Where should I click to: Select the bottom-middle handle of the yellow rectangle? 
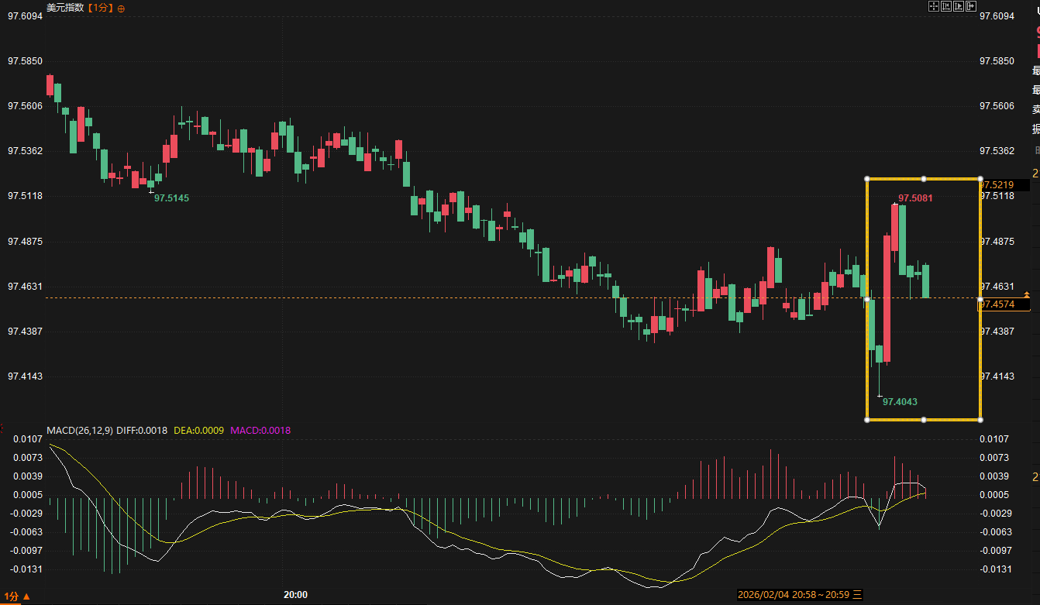924,420
